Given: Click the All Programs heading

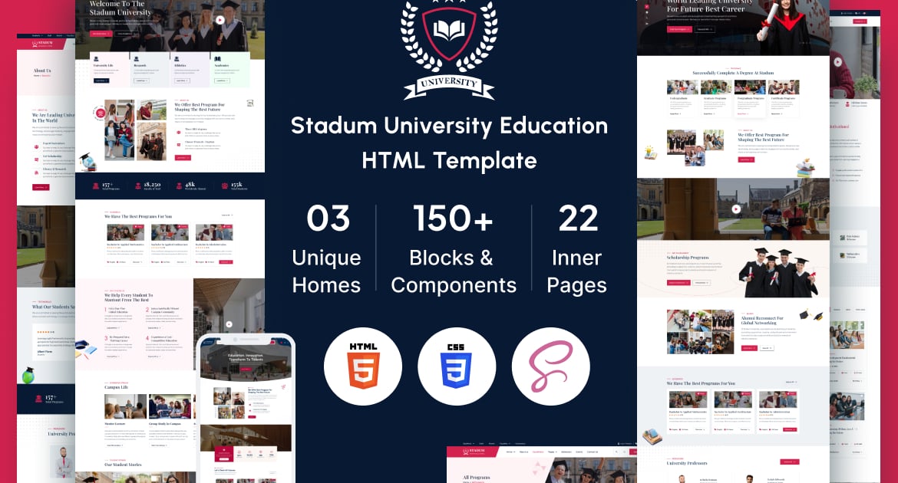Looking at the screenshot, I should click(477, 478).
